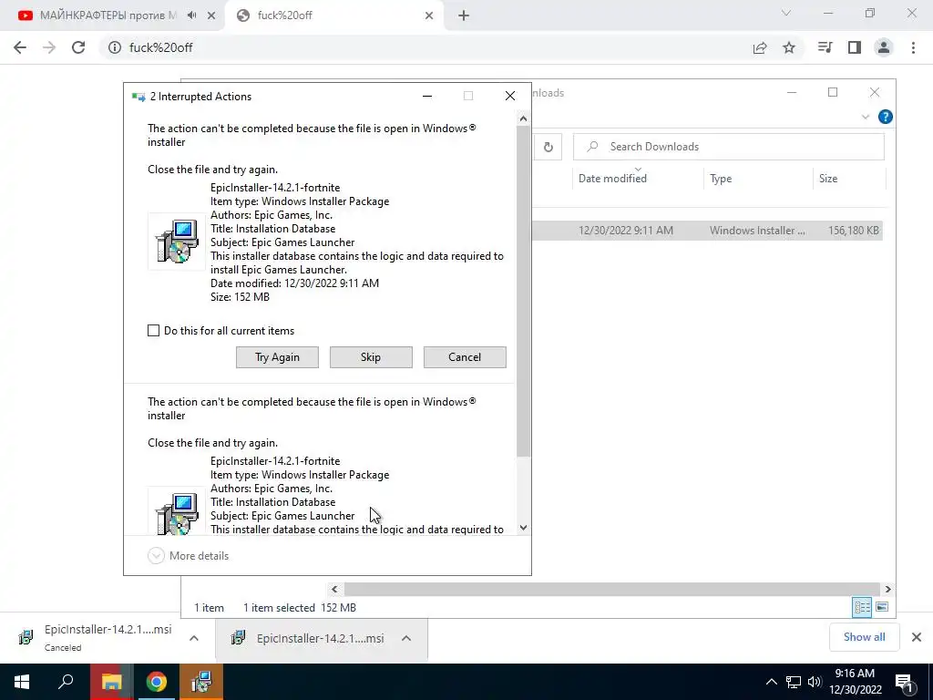Click Cancel in Interrupted Actions dialog
The image size is (933, 700).
click(465, 357)
